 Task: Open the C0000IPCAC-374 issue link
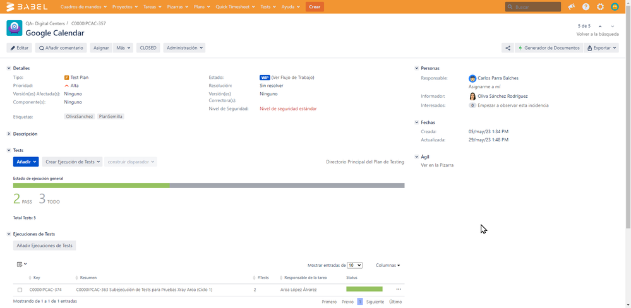[x=45, y=290]
